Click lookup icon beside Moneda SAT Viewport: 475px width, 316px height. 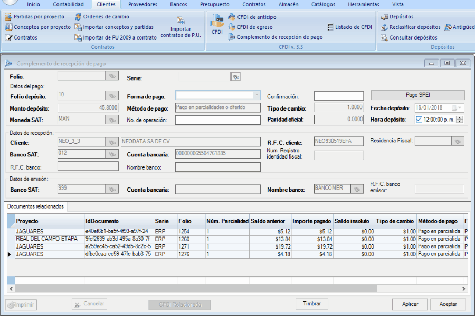coord(112,120)
